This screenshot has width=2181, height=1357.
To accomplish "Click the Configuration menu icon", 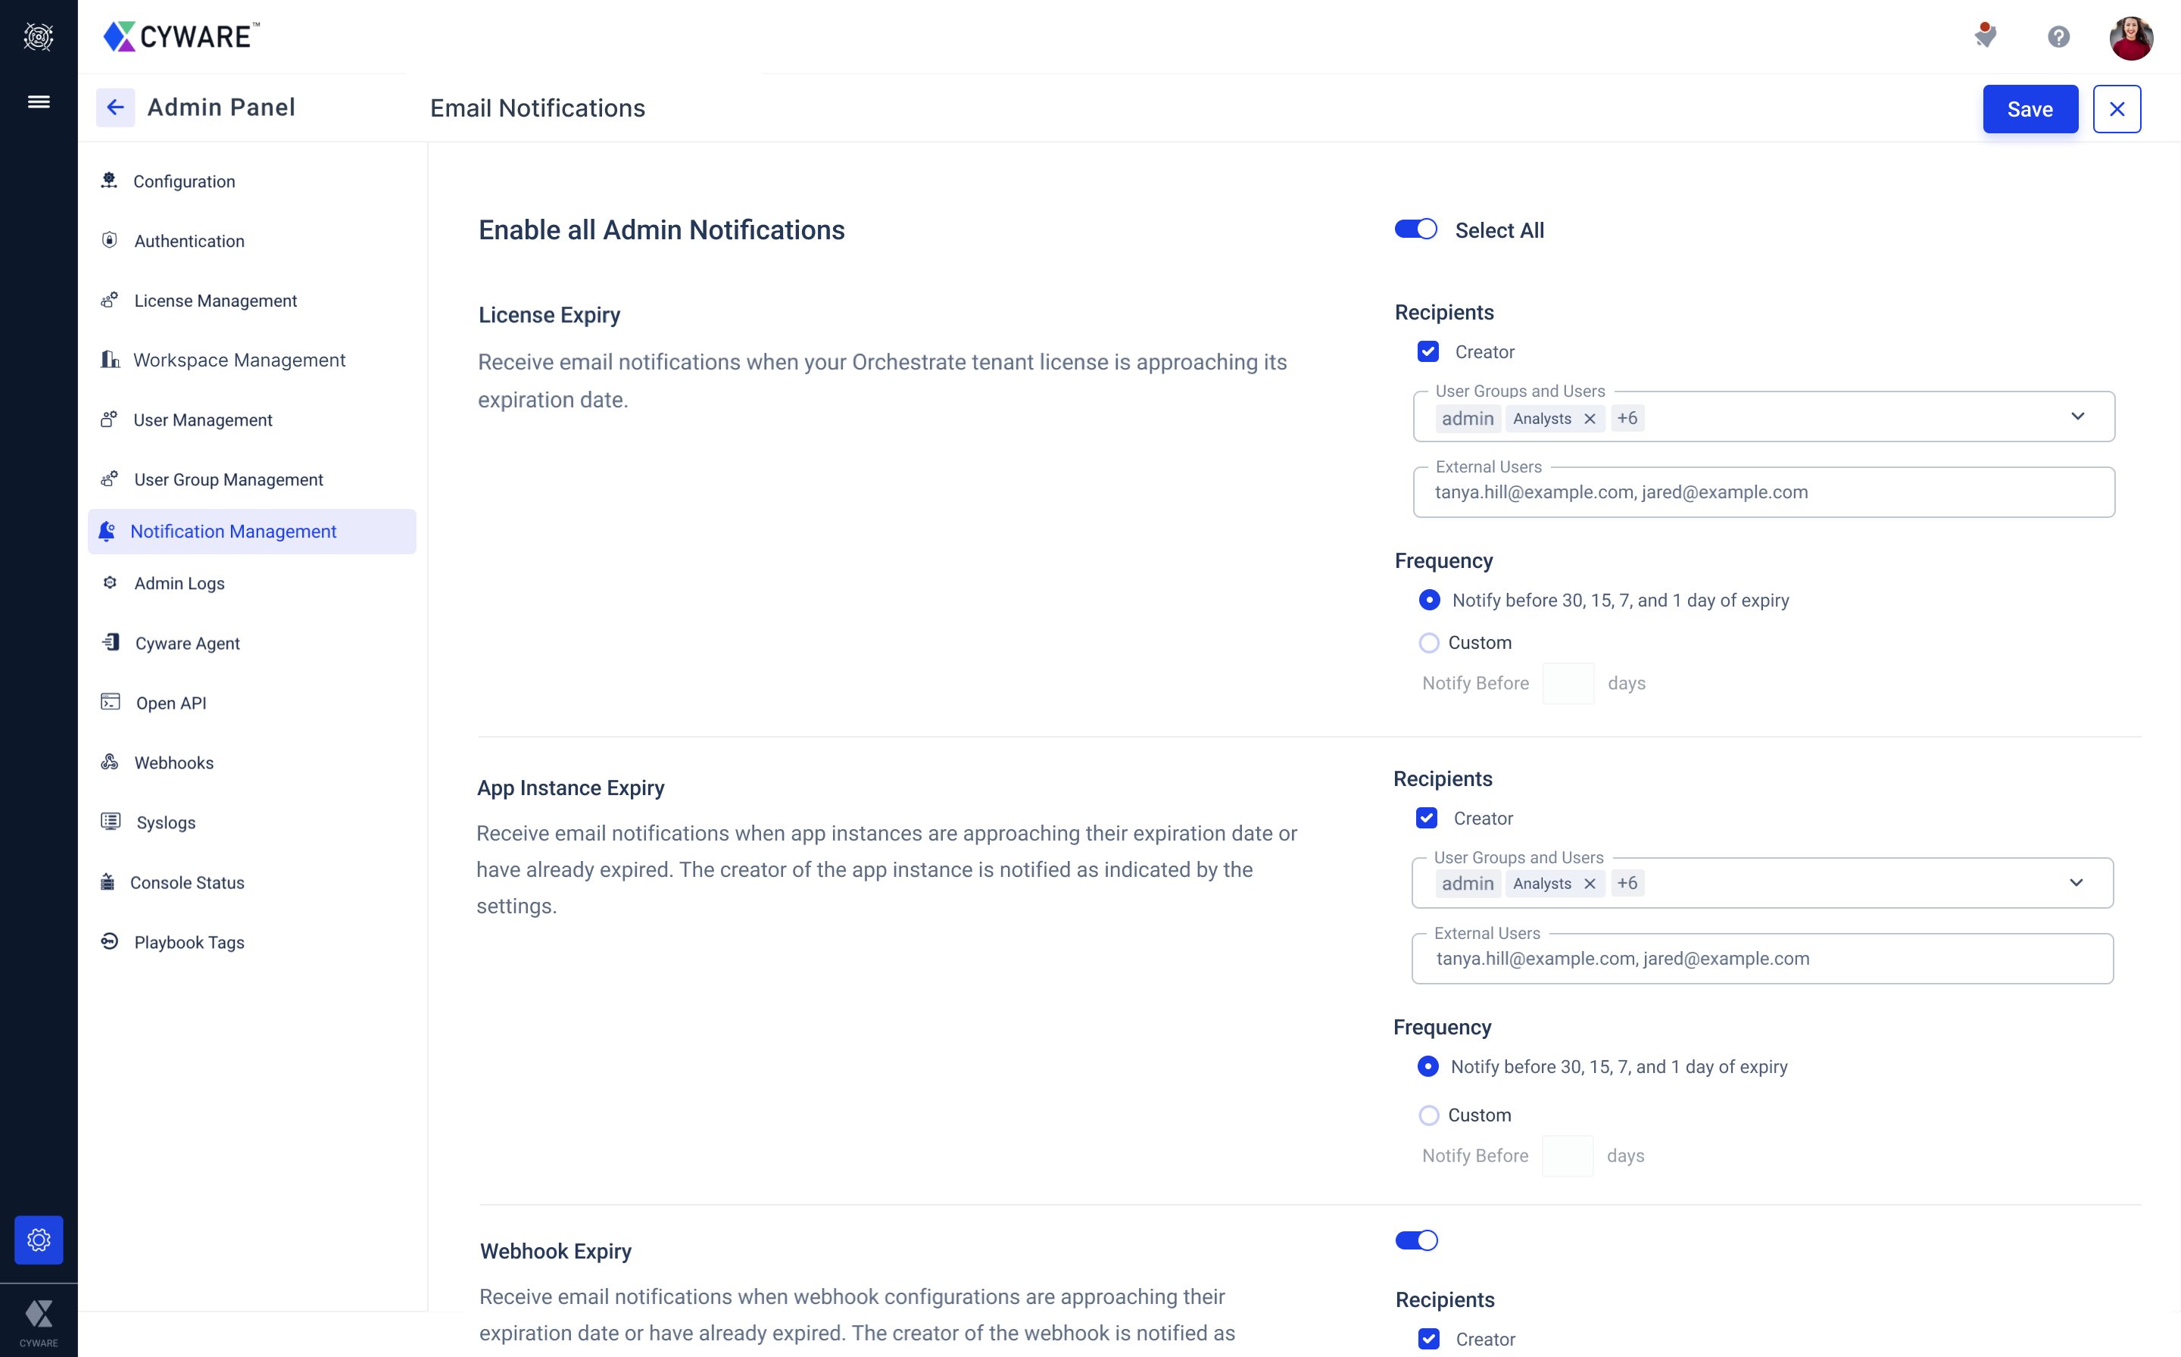I will coord(108,179).
